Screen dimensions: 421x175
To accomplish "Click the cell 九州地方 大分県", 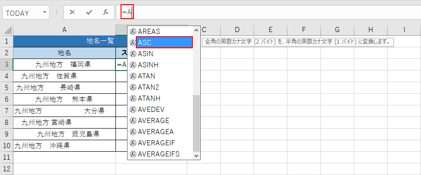I will [x=64, y=111].
